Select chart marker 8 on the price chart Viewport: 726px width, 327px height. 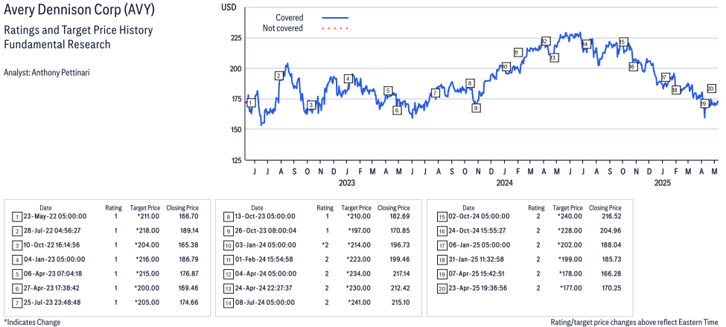(x=470, y=83)
